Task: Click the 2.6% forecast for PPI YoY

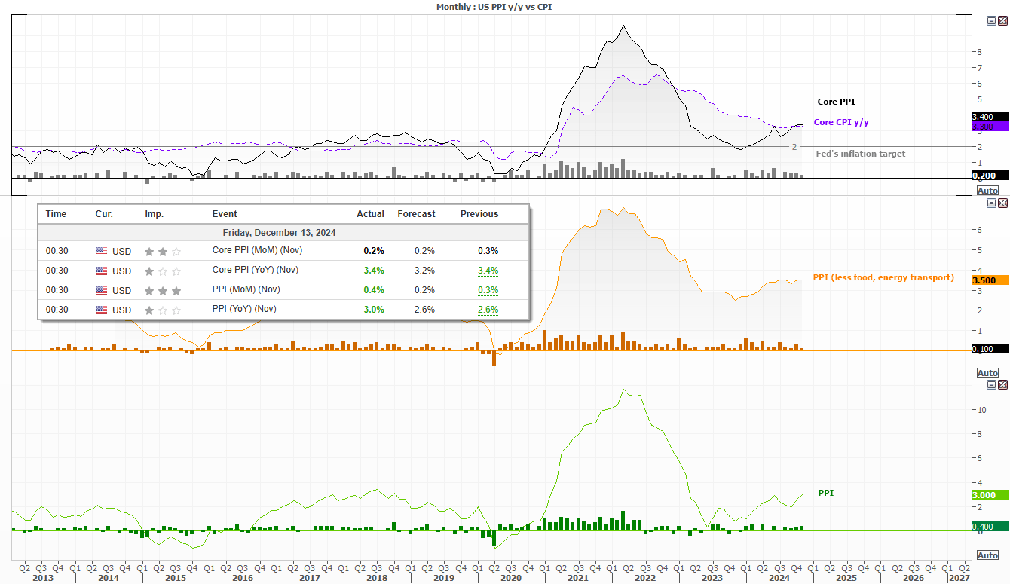Action: [x=424, y=310]
